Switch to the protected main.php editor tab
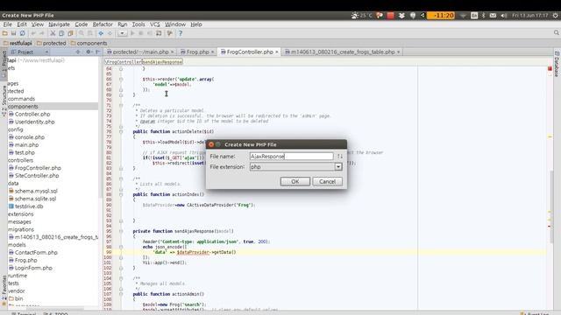Image resolution: width=561 pixels, height=315 pixels. tap(140, 52)
